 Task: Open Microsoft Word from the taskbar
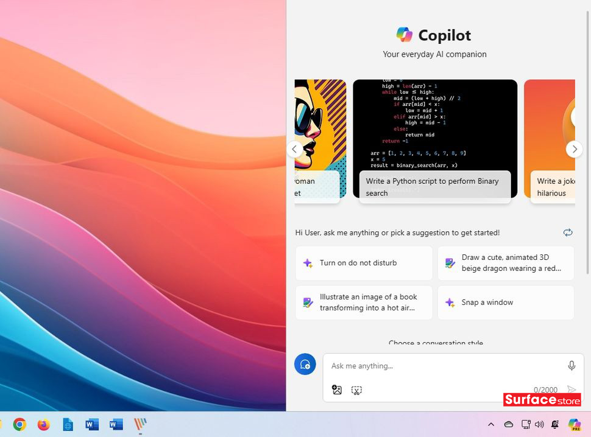(92, 424)
